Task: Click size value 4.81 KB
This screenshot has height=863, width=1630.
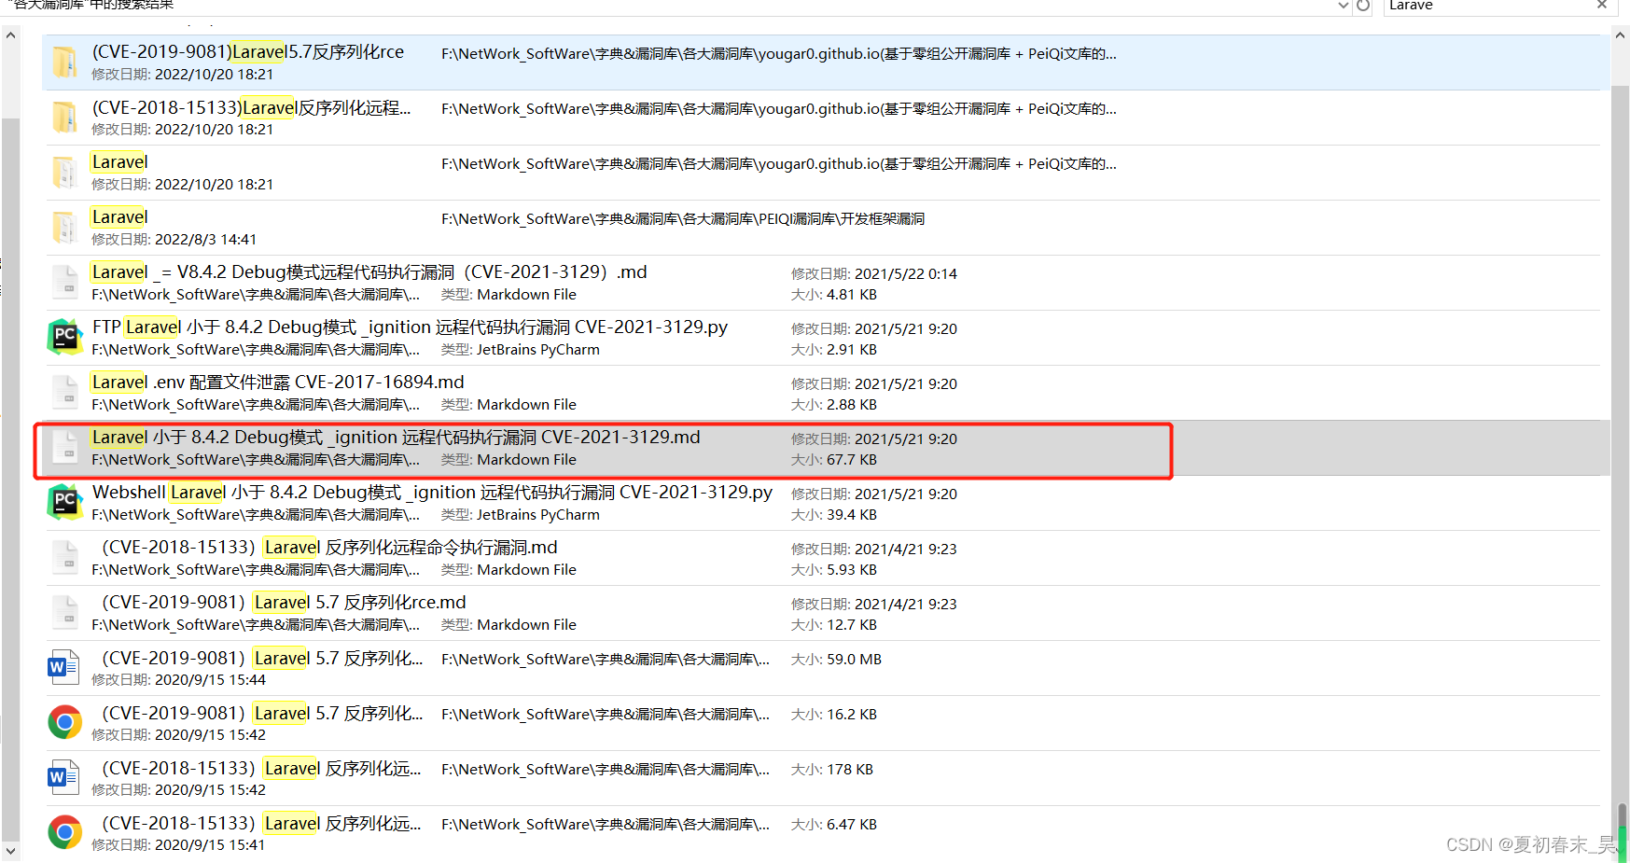Action: tap(852, 295)
